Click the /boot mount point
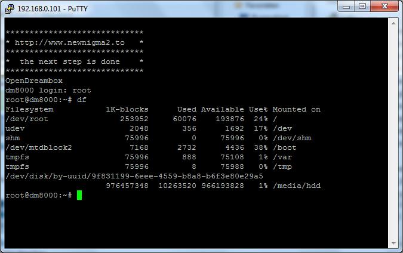Image resolution: width=403 pixels, height=253 pixels. (285, 147)
